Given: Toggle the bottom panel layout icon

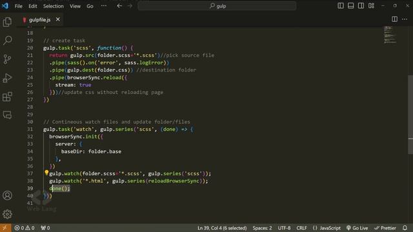Looking at the screenshot, I should pos(351,6).
